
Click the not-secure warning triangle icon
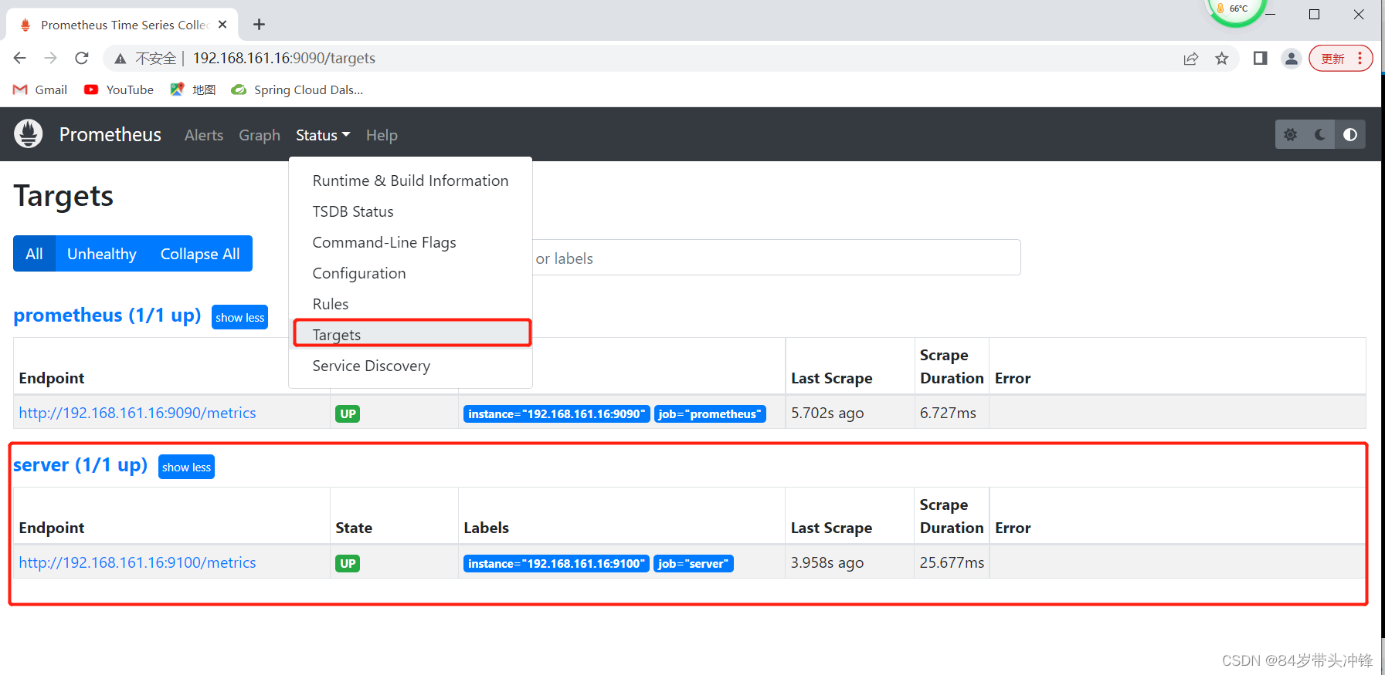click(x=120, y=59)
